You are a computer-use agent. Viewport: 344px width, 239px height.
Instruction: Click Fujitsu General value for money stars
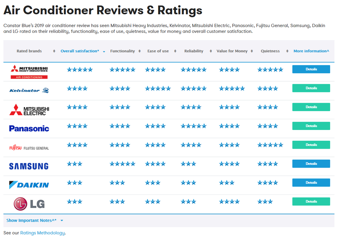[x=229, y=145]
